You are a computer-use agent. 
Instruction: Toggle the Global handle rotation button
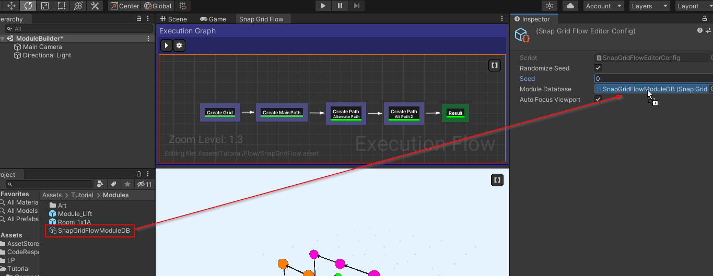click(x=158, y=6)
